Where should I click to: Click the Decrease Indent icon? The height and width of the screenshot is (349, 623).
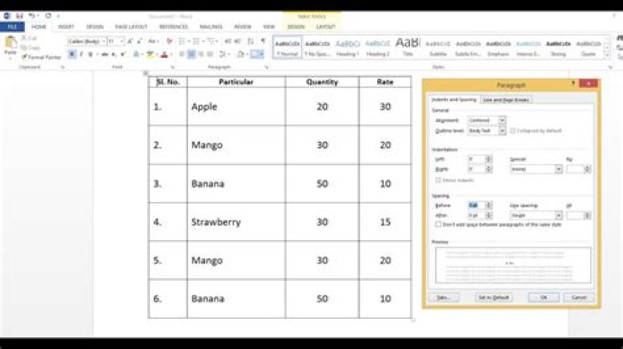click(x=228, y=41)
